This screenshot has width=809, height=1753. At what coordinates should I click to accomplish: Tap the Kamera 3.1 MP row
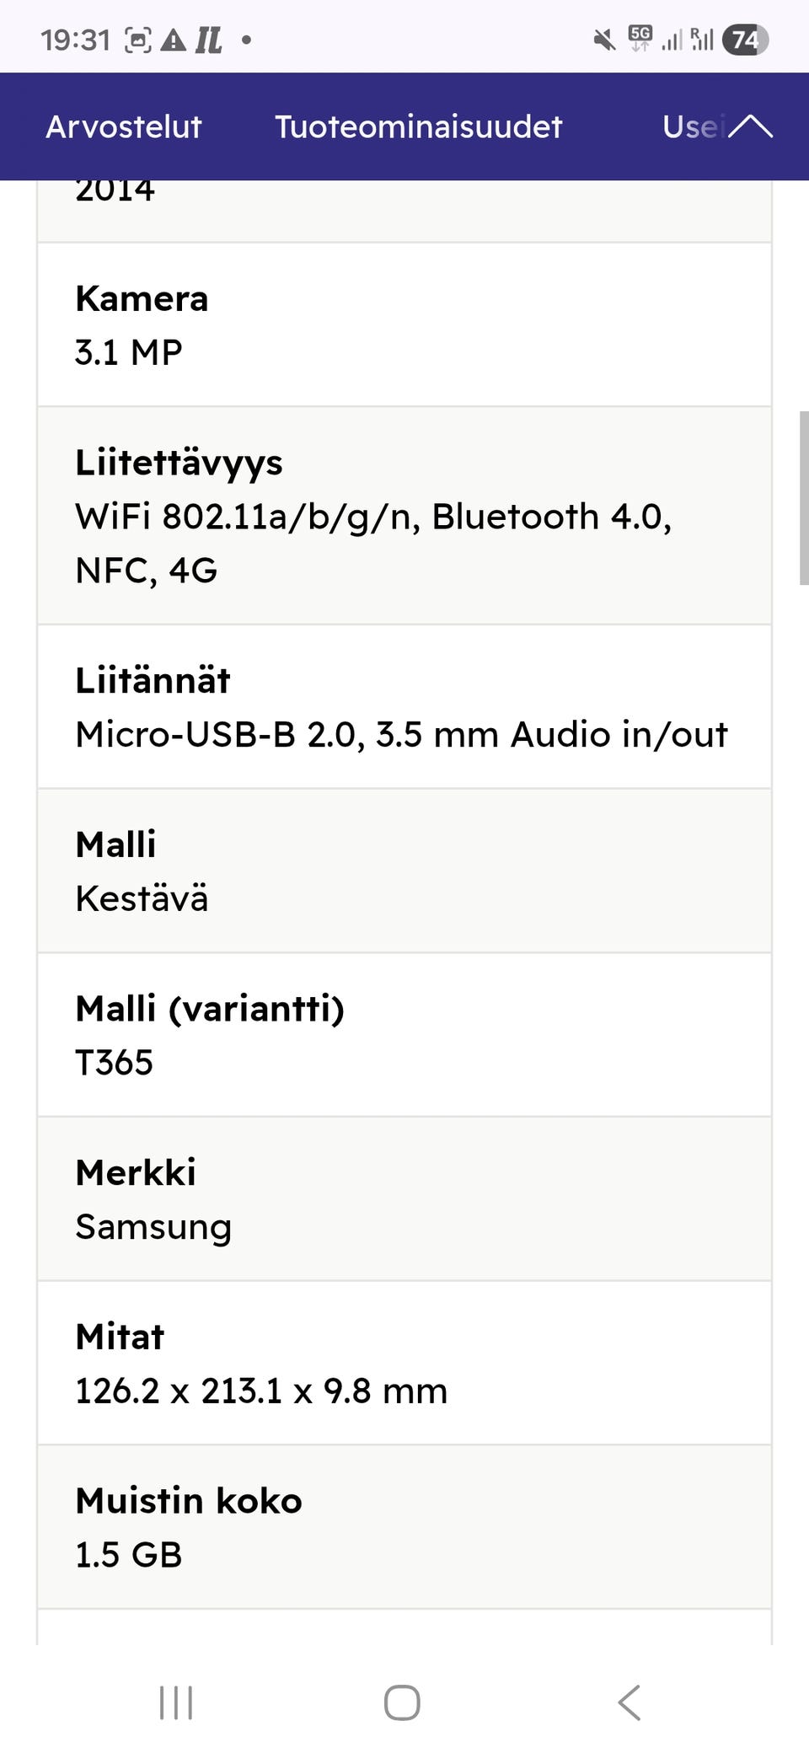(404, 324)
